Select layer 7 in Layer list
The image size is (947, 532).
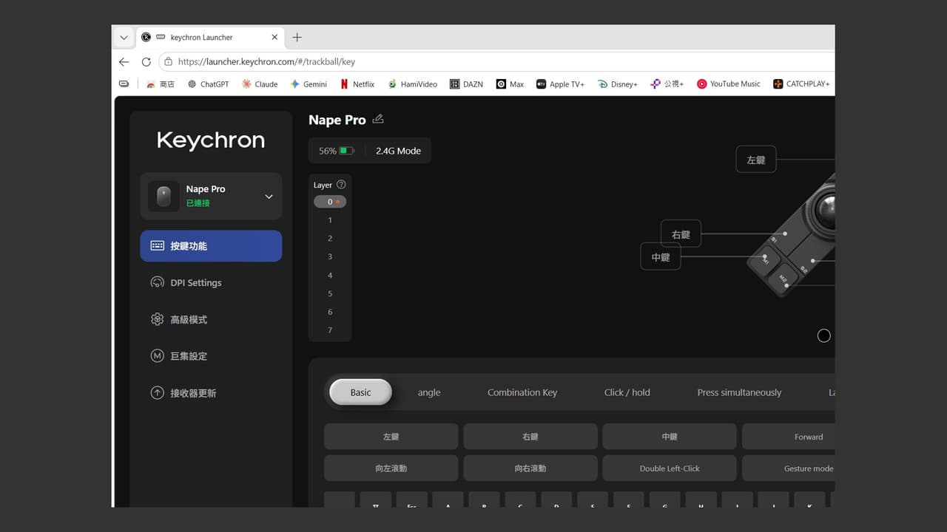330,330
